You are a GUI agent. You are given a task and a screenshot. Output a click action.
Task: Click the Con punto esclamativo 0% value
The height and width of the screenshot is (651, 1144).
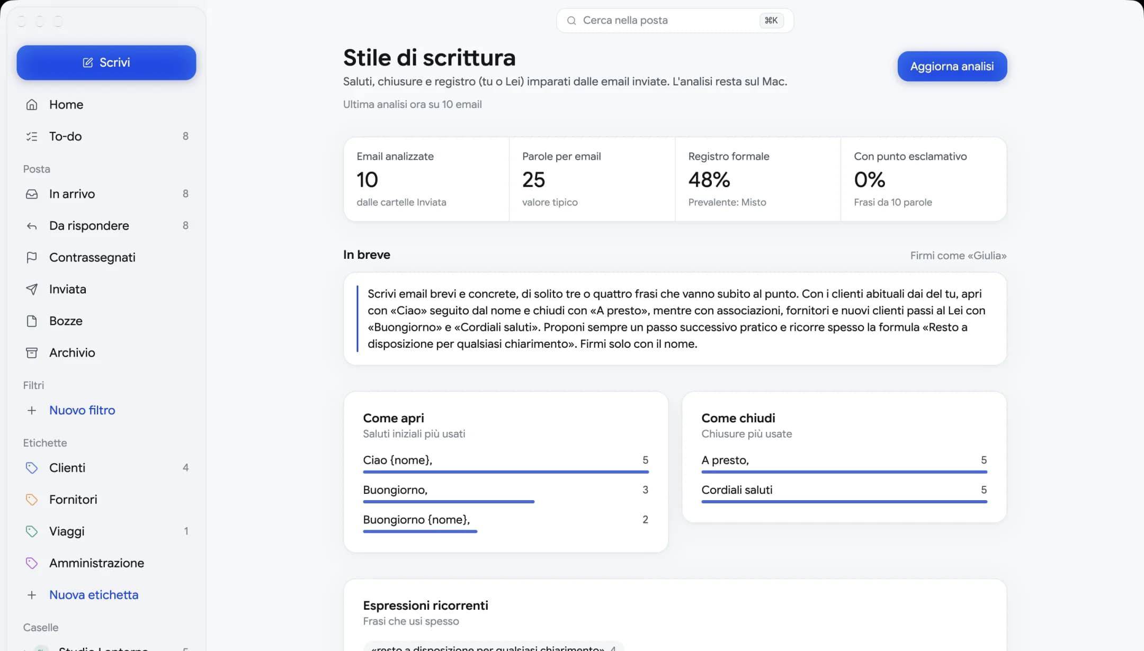(x=870, y=180)
